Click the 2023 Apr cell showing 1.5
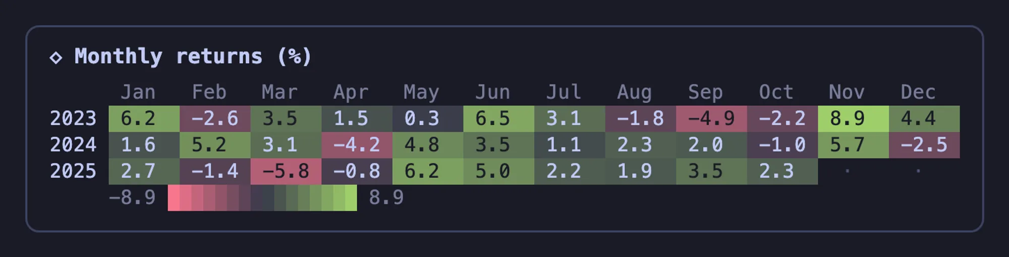 [357, 119]
